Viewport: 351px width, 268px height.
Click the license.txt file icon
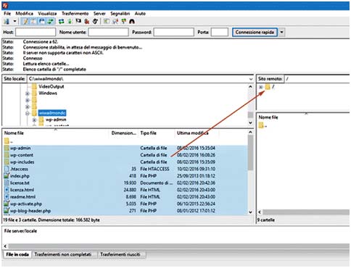point(7,183)
